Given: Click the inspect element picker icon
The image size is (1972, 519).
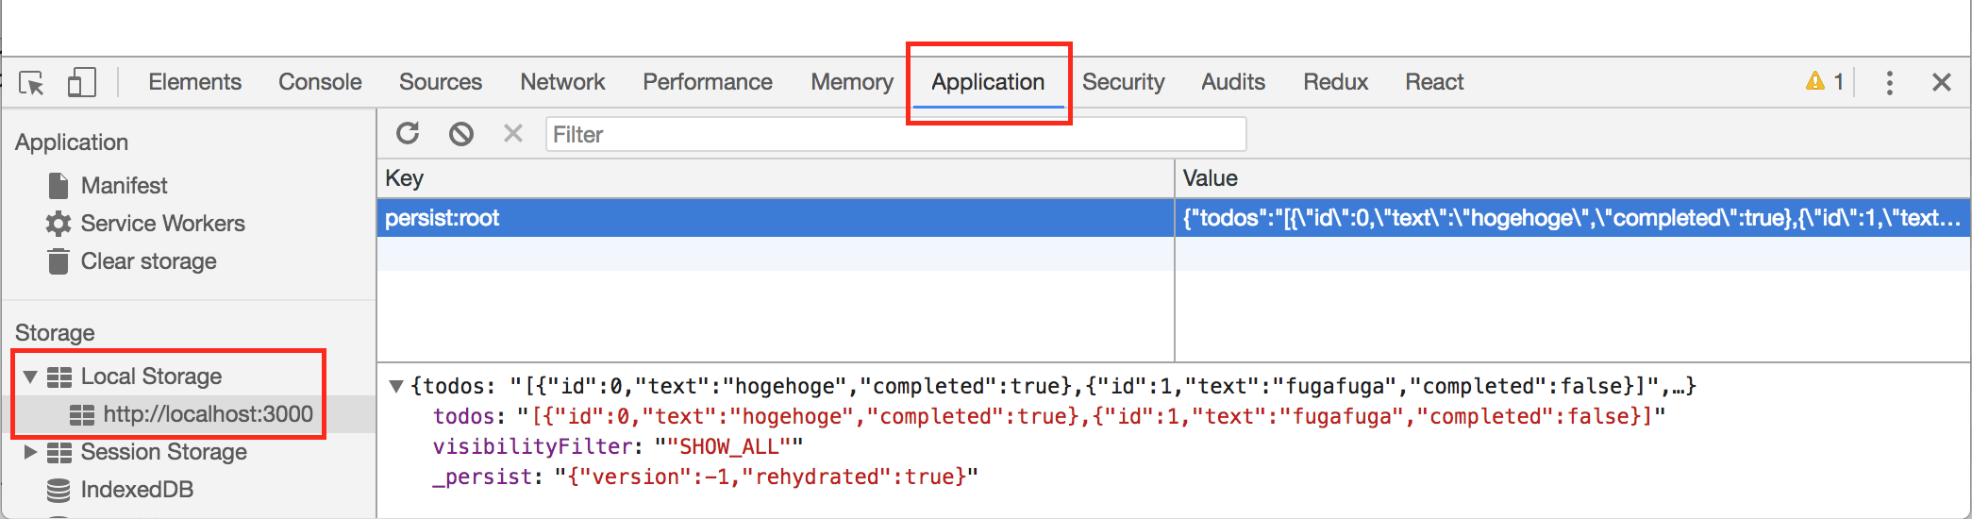Looking at the screenshot, I should coord(32,83).
